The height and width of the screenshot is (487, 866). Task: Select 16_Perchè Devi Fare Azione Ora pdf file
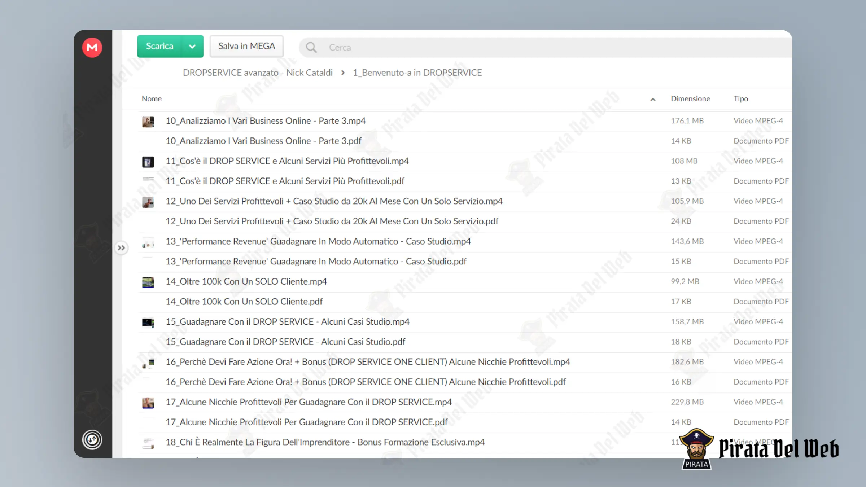pos(366,382)
